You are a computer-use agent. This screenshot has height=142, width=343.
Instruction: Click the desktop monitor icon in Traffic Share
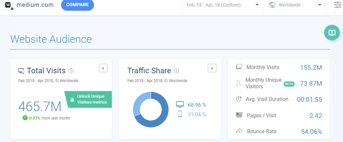coord(180,105)
